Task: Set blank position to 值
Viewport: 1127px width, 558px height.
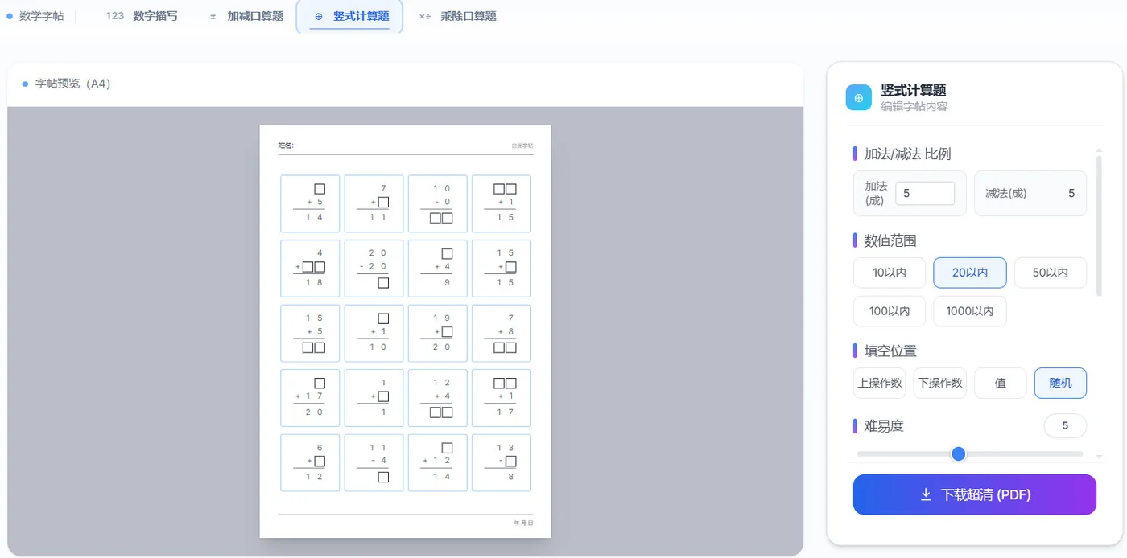Action: 1001,383
